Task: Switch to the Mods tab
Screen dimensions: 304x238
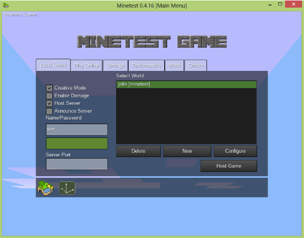Action: coord(174,65)
